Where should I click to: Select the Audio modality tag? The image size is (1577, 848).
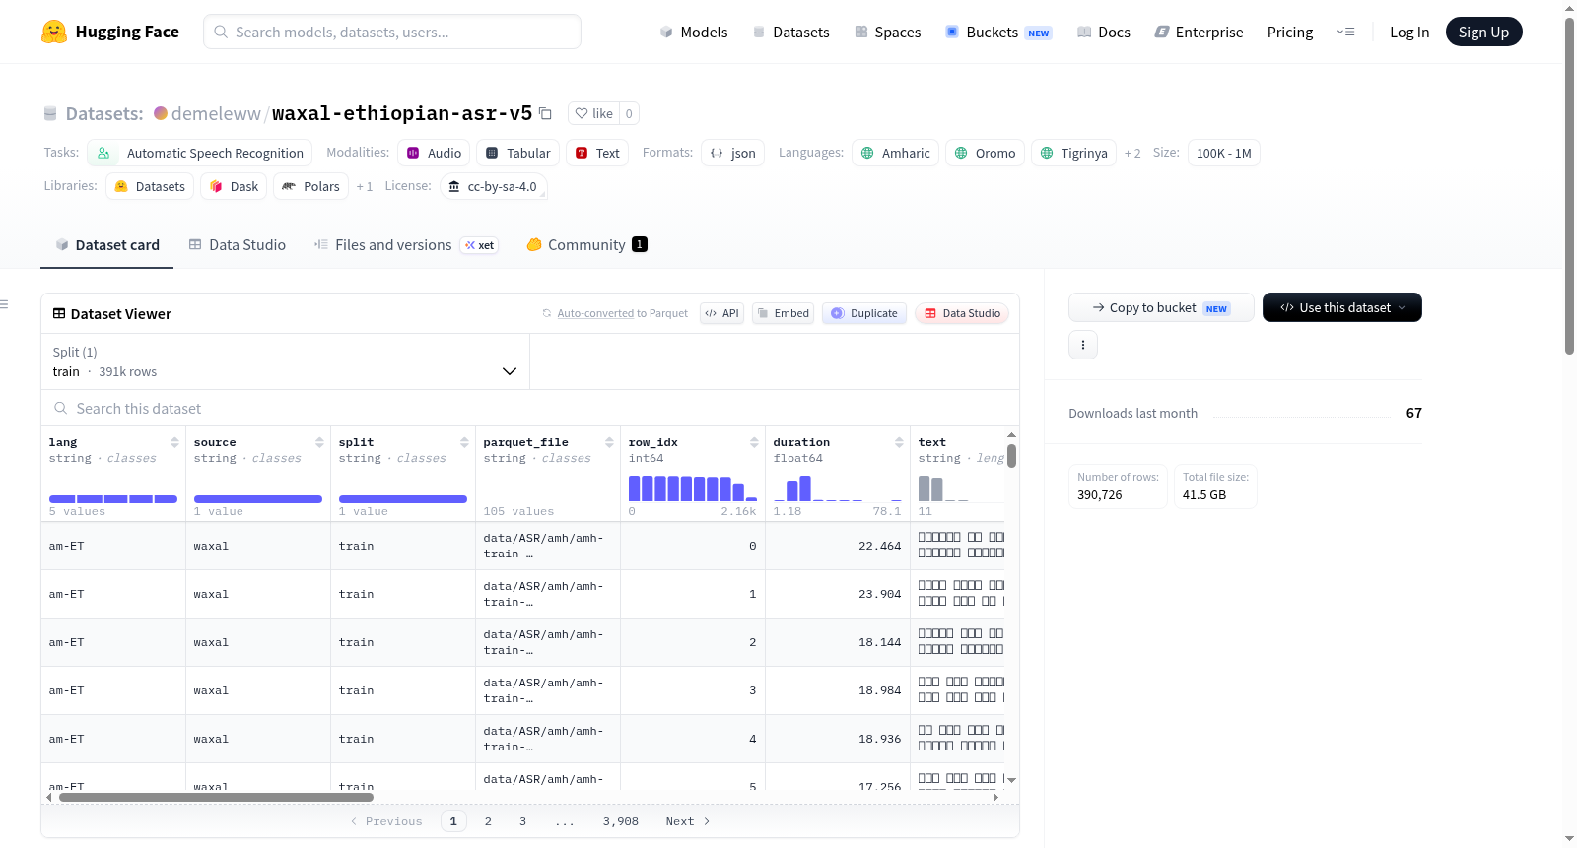click(434, 153)
